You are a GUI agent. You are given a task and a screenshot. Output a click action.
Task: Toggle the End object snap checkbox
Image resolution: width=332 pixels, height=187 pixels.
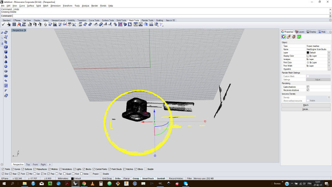3,174
